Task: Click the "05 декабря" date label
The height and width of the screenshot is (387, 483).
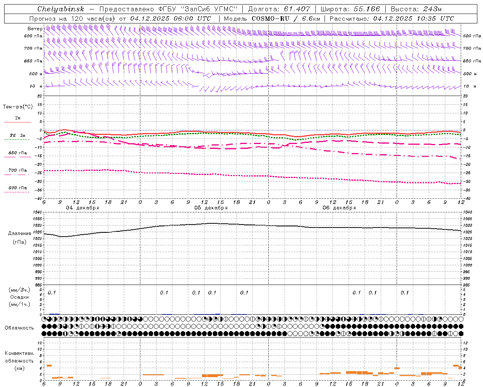Action: pos(211,208)
